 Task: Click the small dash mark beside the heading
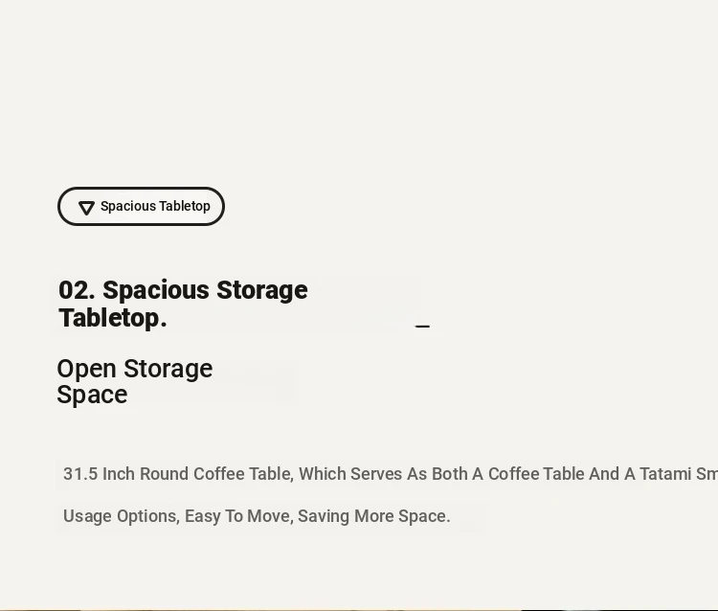(422, 327)
